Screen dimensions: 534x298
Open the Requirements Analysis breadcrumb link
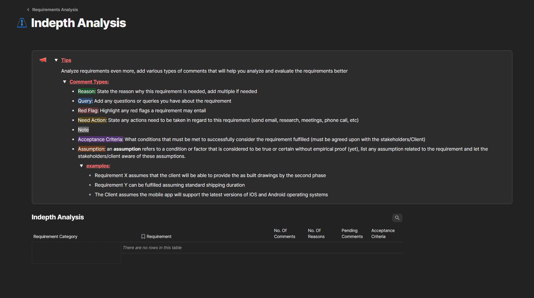55,10
